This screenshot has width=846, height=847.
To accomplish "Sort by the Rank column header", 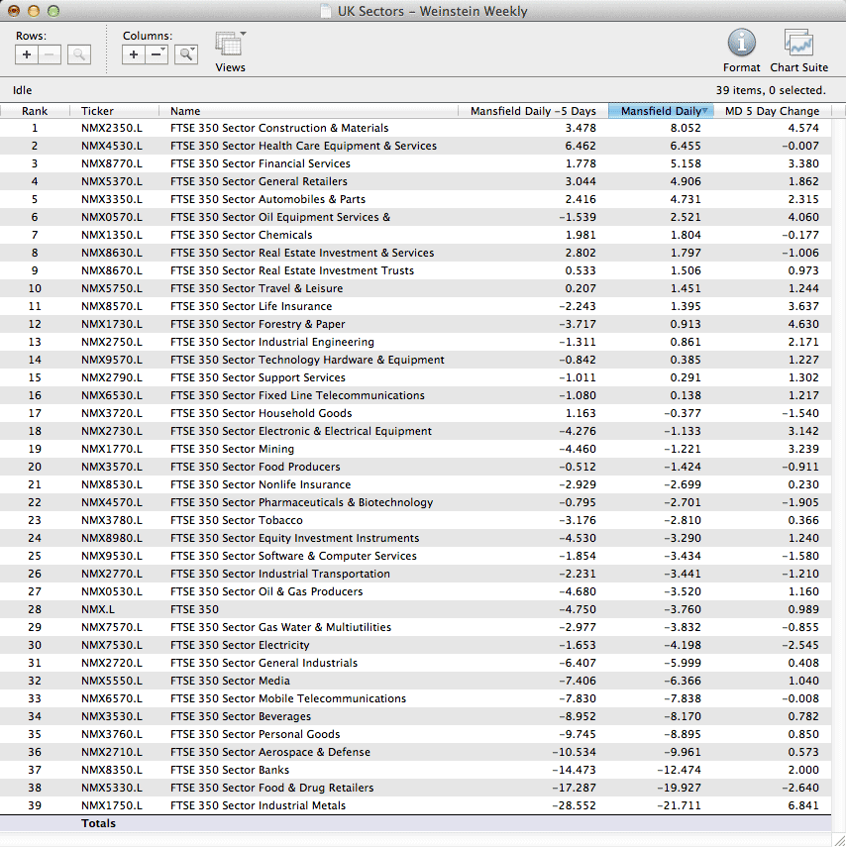I will (x=35, y=111).
